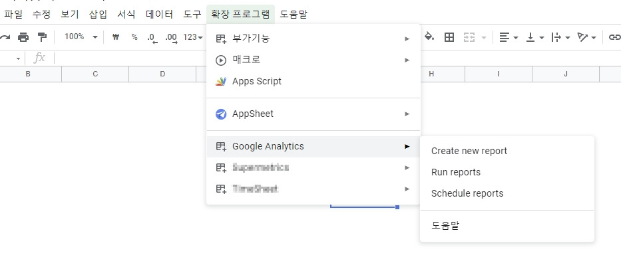Select the 매크로 menu entry
The width and height of the screenshot is (621, 279).
click(313, 60)
